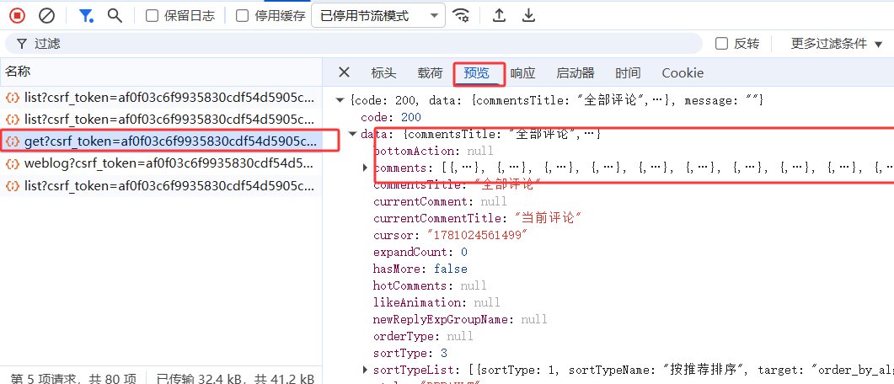Click the hotComments: null line
This screenshot has height=384, width=894.
pos(431,285)
